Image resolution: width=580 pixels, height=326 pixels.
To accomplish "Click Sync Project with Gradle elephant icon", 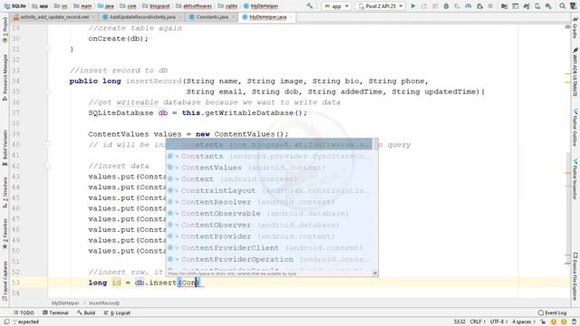I will click(526, 6).
